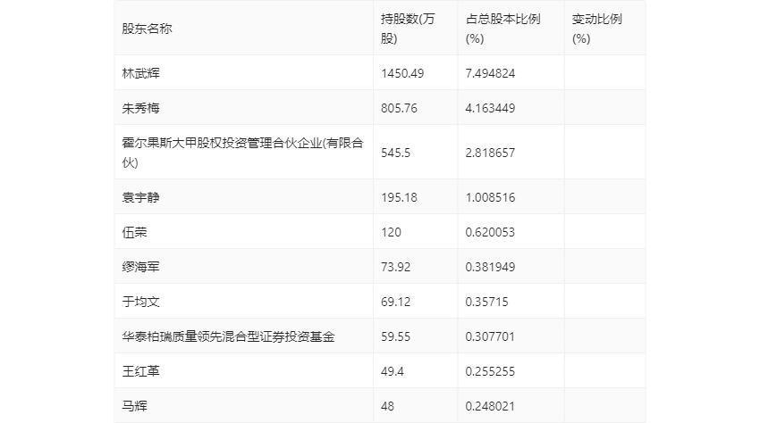Click percentage value 4.163449
This screenshot has width=760, height=423.
click(x=490, y=108)
